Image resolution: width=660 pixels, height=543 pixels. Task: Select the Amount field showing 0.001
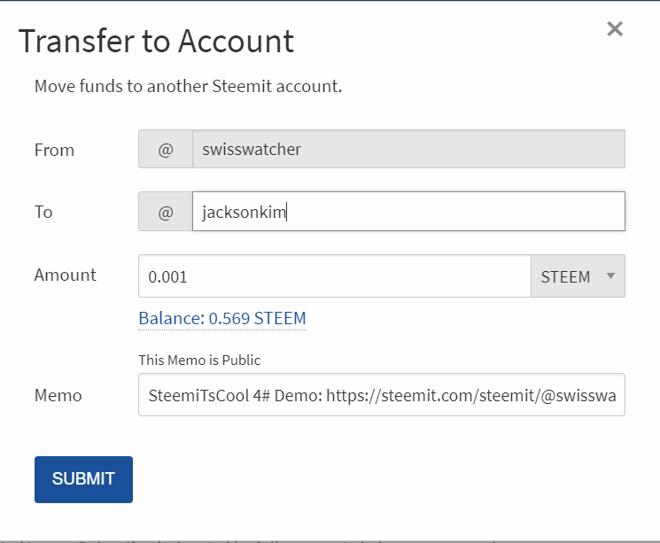point(334,276)
